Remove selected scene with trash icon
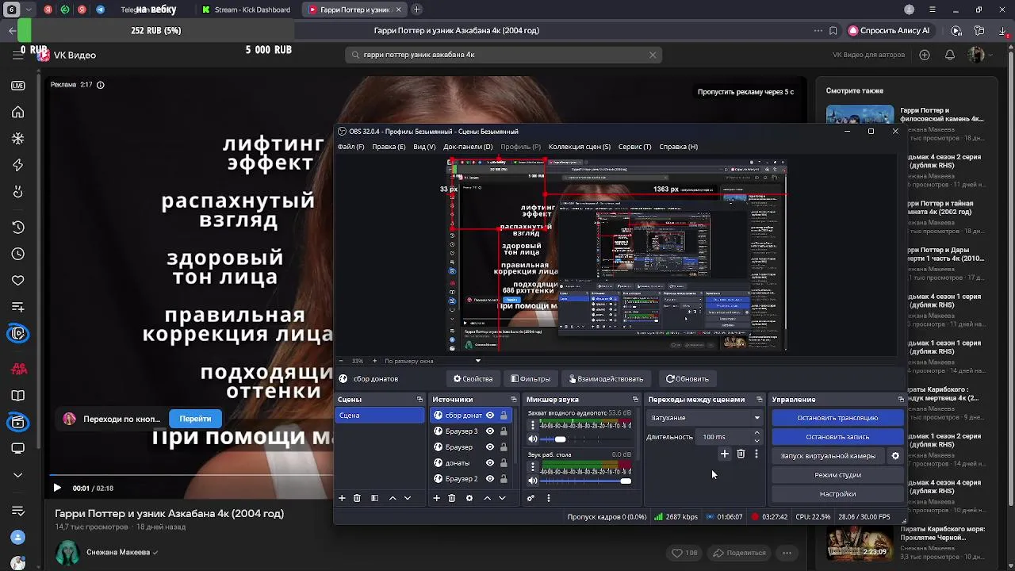 (x=357, y=498)
